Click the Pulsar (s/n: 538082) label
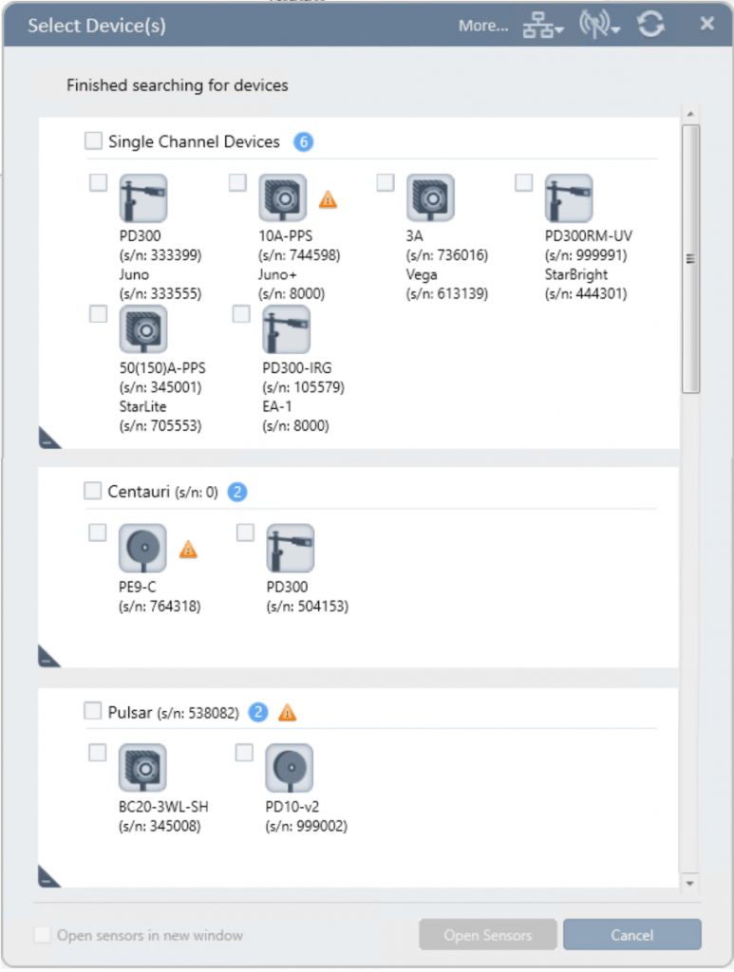The height and width of the screenshot is (972, 734). pyautogui.click(x=174, y=713)
